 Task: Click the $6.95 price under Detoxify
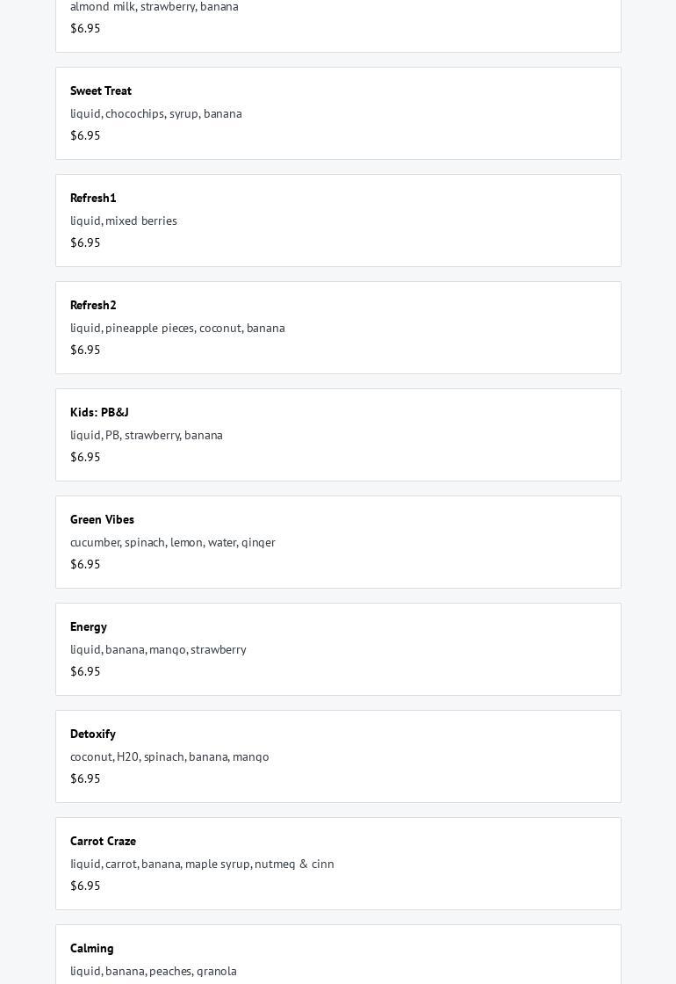pyautogui.click(x=85, y=778)
